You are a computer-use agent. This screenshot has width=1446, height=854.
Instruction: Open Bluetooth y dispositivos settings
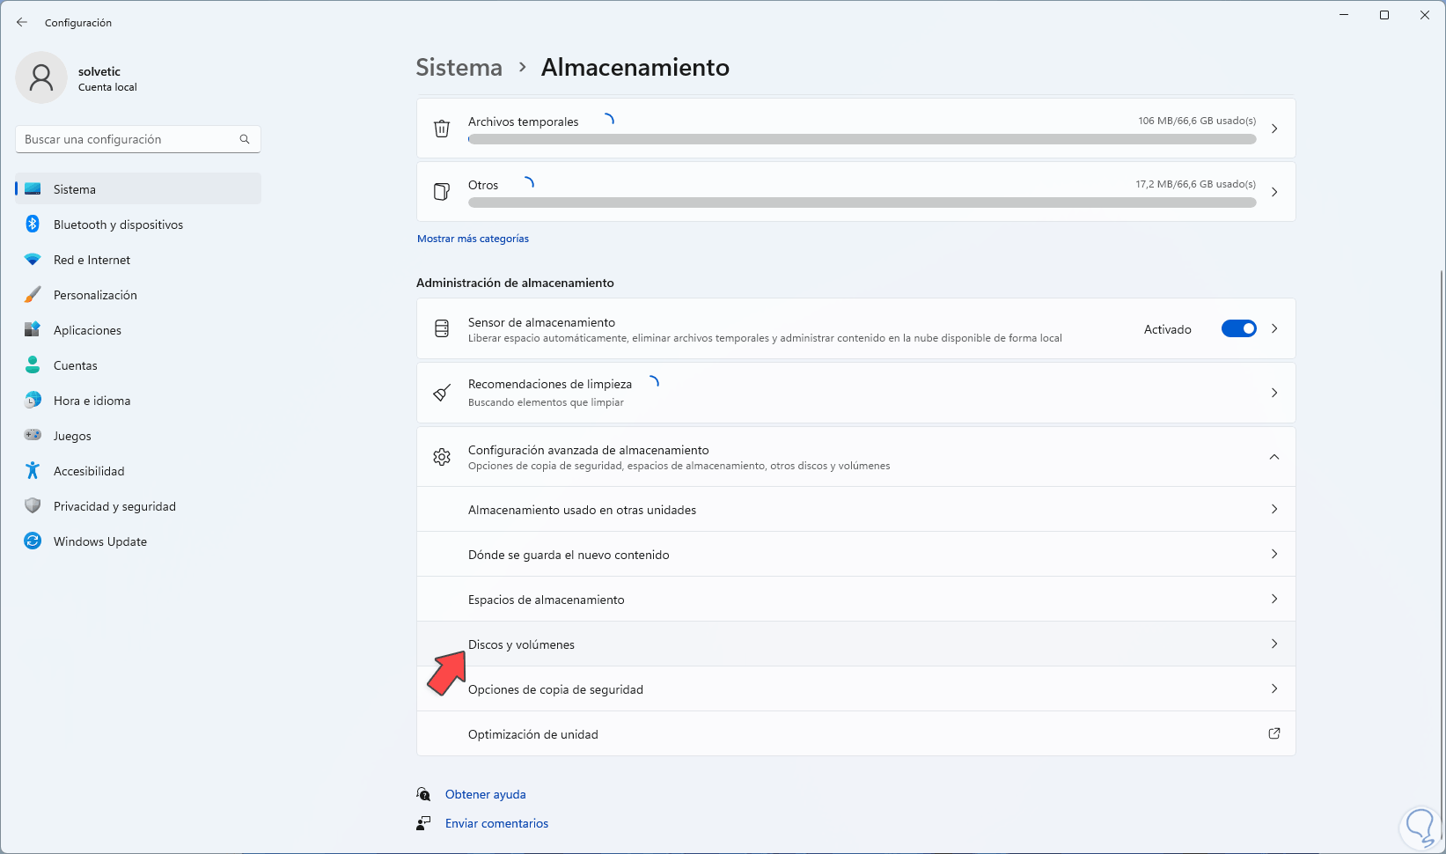[x=118, y=225]
